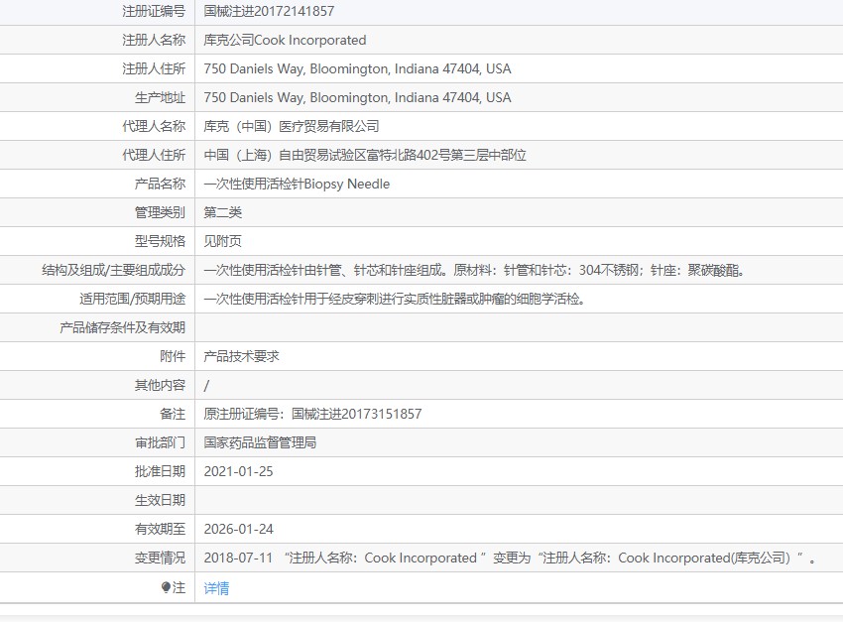Click the 生产地址 address value
The height and width of the screenshot is (622, 843).
357,98
